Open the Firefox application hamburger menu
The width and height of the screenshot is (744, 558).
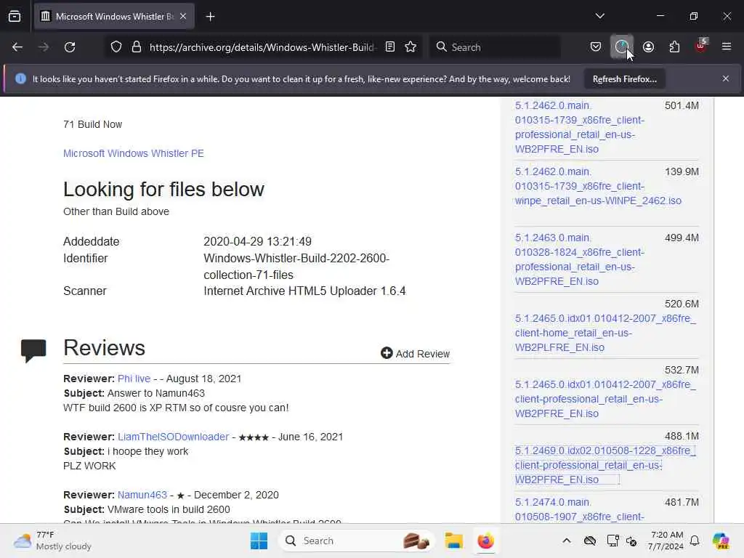click(x=727, y=47)
